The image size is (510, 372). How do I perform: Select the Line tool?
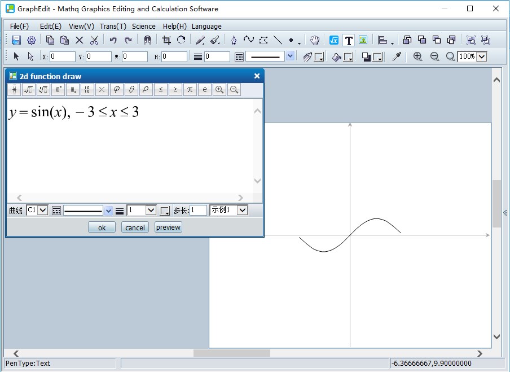tap(278, 40)
